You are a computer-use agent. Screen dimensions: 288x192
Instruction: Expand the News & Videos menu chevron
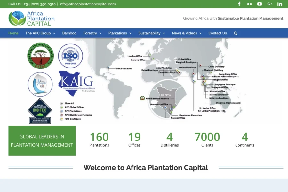pyautogui.click(x=200, y=33)
